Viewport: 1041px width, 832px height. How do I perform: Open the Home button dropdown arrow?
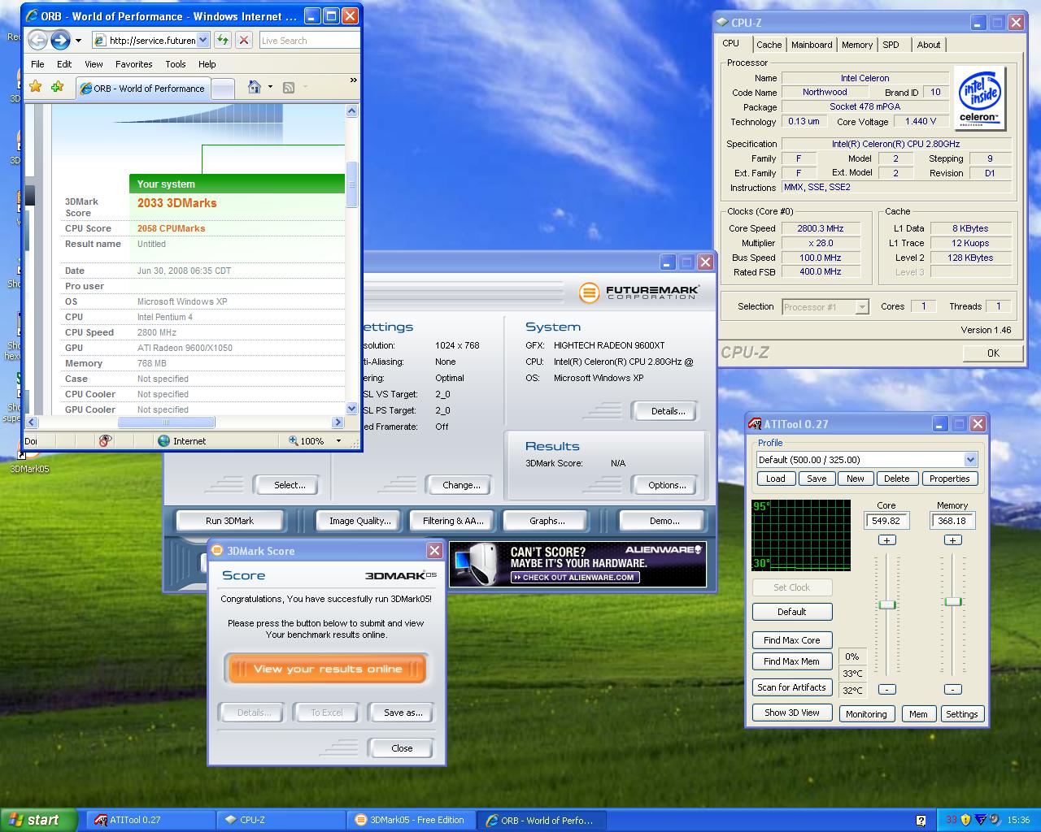coord(270,87)
